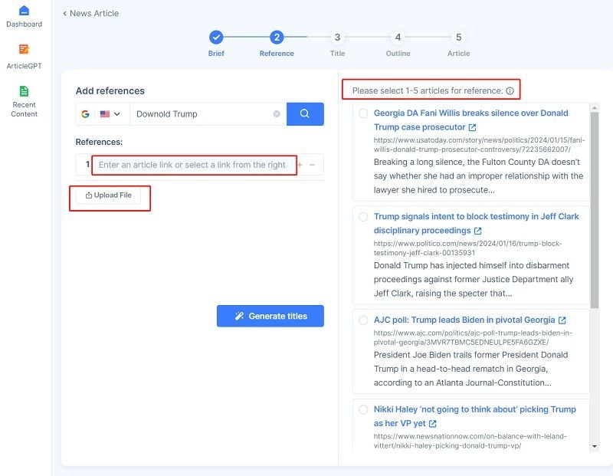
Task: Click the ajc.com article URL text
Action: click(473, 337)
